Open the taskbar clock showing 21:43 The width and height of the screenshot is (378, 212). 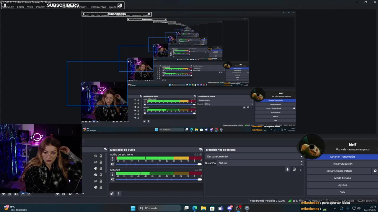369,208
